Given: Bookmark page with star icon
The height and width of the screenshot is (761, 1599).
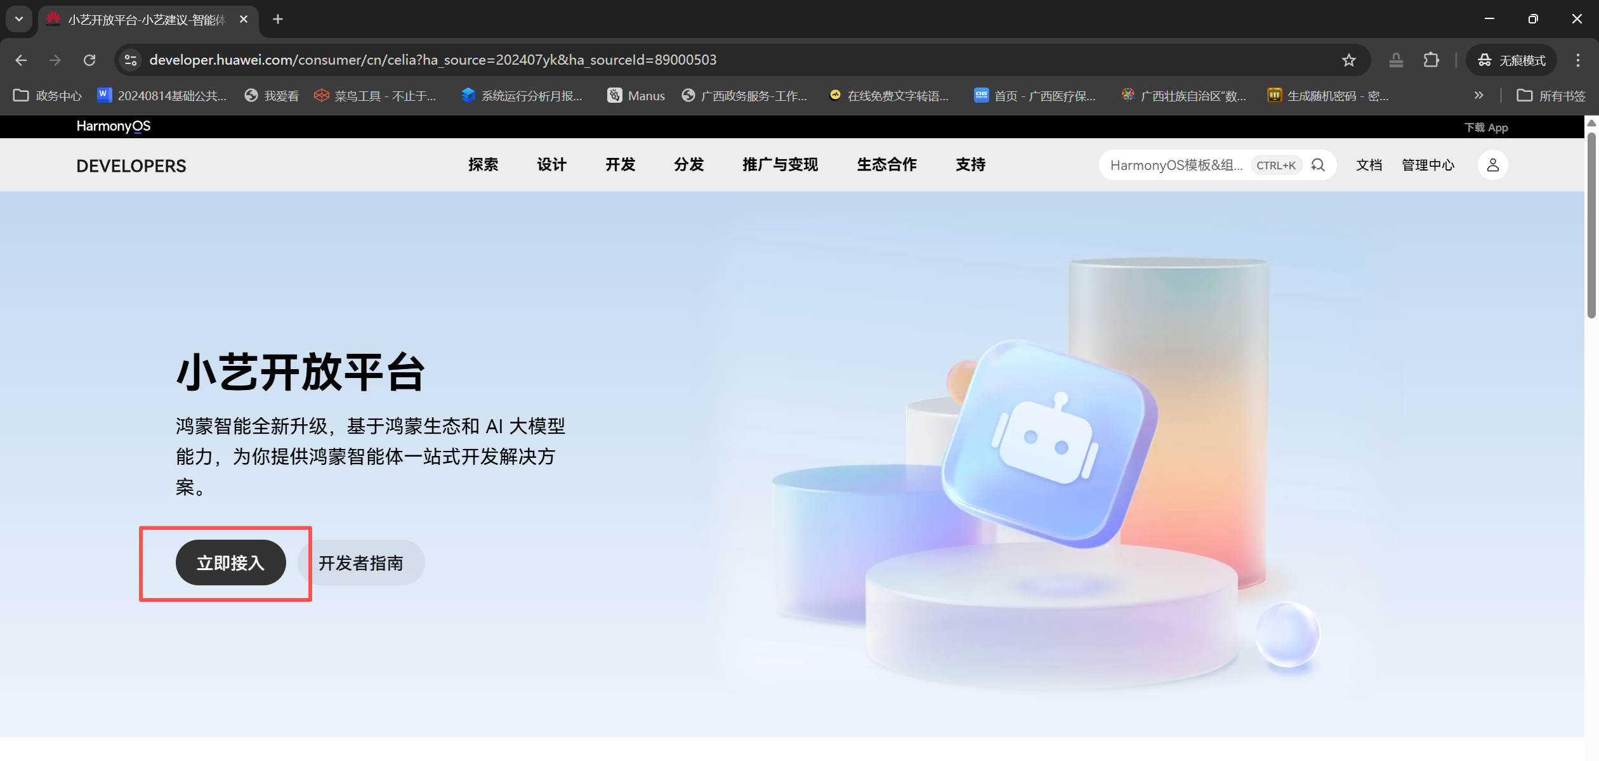Looking at the screenshot, I should tap(1348, 60).
